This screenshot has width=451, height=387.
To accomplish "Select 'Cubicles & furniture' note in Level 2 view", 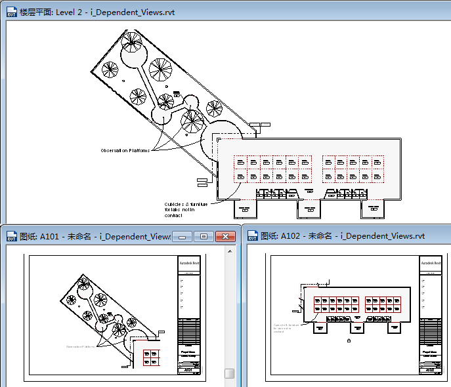I will pos(186,210).
